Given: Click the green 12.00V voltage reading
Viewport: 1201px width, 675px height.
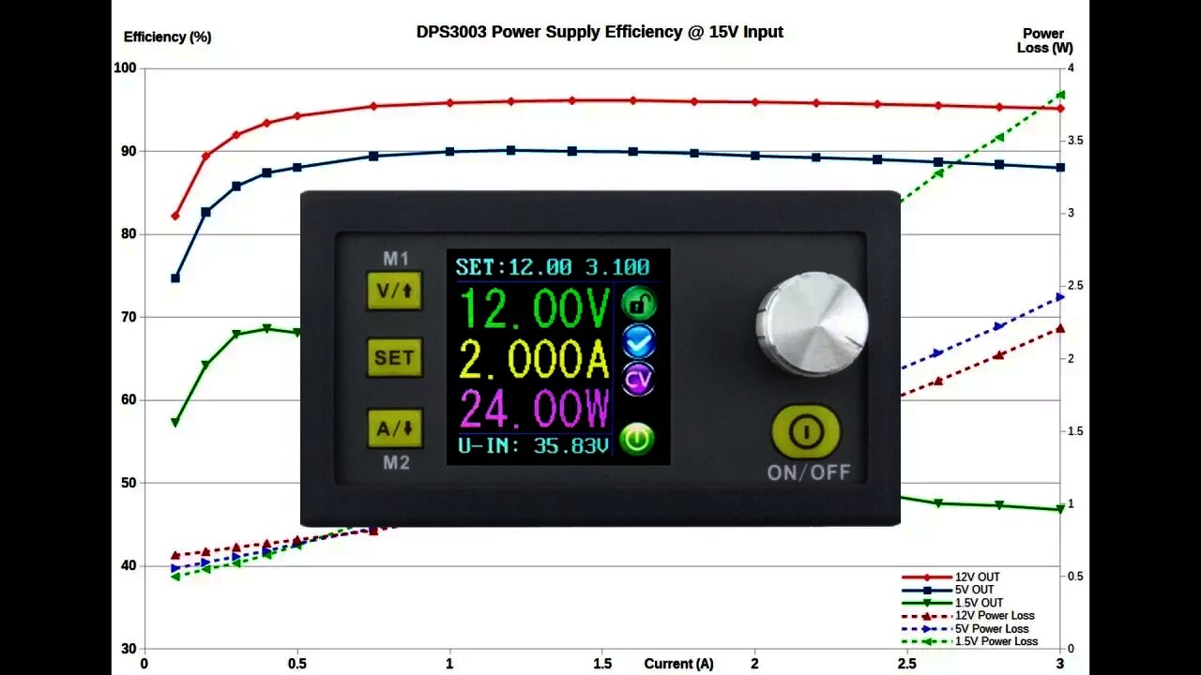Looking at the screenshot, I should pos(536,307).
